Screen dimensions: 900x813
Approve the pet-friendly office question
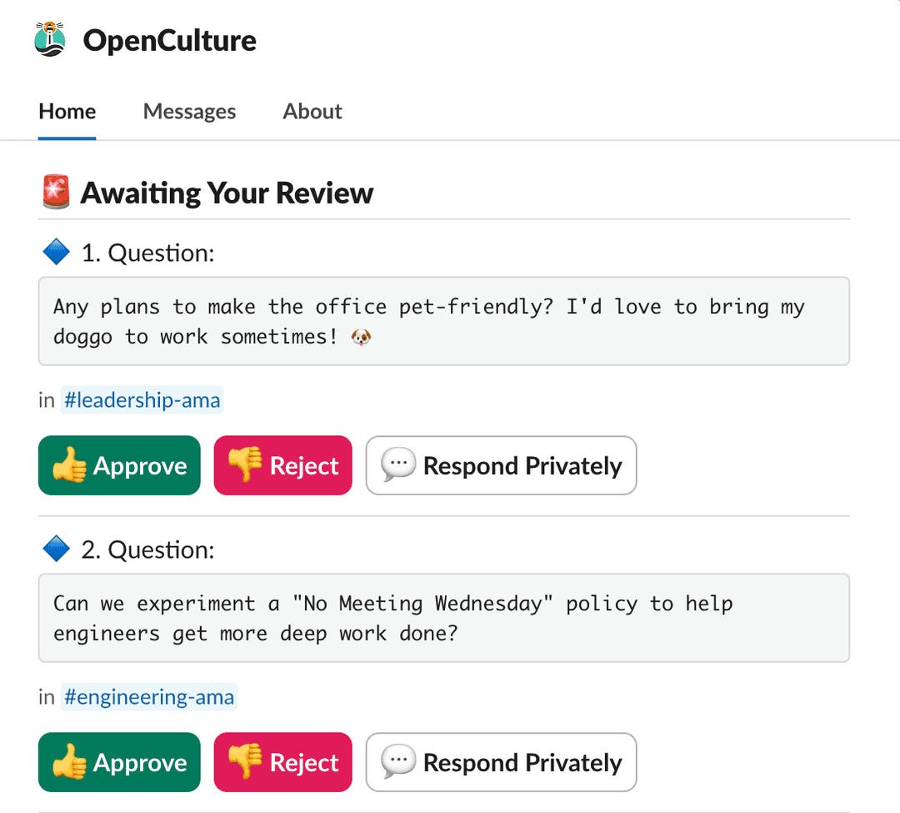pyautogui.click(x=119, y=465)
